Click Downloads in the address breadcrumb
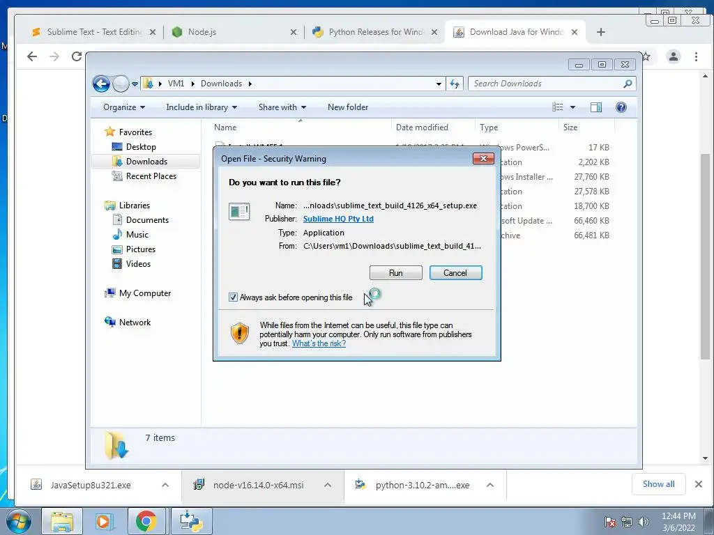This screenshot has height=535, width=714. click(221, 84)
